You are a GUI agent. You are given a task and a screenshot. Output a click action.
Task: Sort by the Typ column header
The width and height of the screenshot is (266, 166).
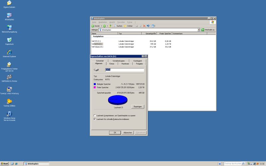pyautogui.click(x=130, y=34)
